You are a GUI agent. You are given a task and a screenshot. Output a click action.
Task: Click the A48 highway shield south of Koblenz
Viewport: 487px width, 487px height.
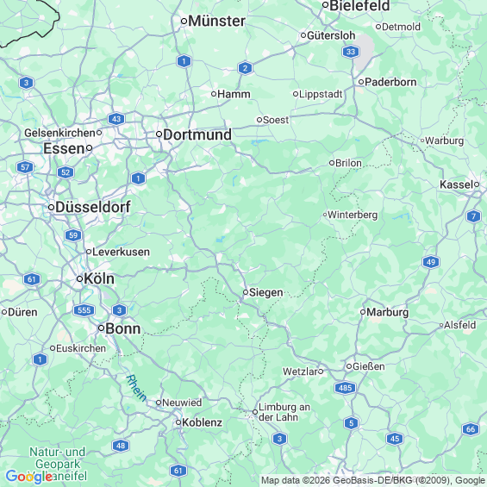121,446
